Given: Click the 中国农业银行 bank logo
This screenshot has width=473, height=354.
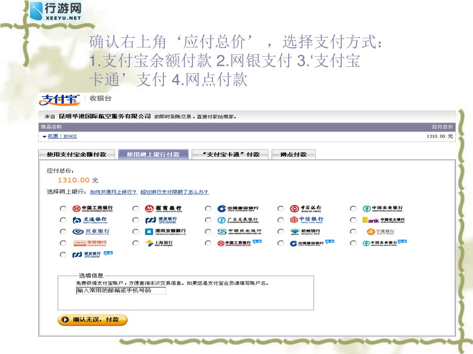Looking at the screenshot, I should coord(382,208).
